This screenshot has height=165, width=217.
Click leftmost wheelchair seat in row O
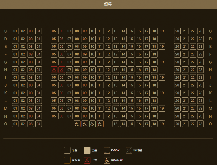pyautogui.click(x=77, y=124)
